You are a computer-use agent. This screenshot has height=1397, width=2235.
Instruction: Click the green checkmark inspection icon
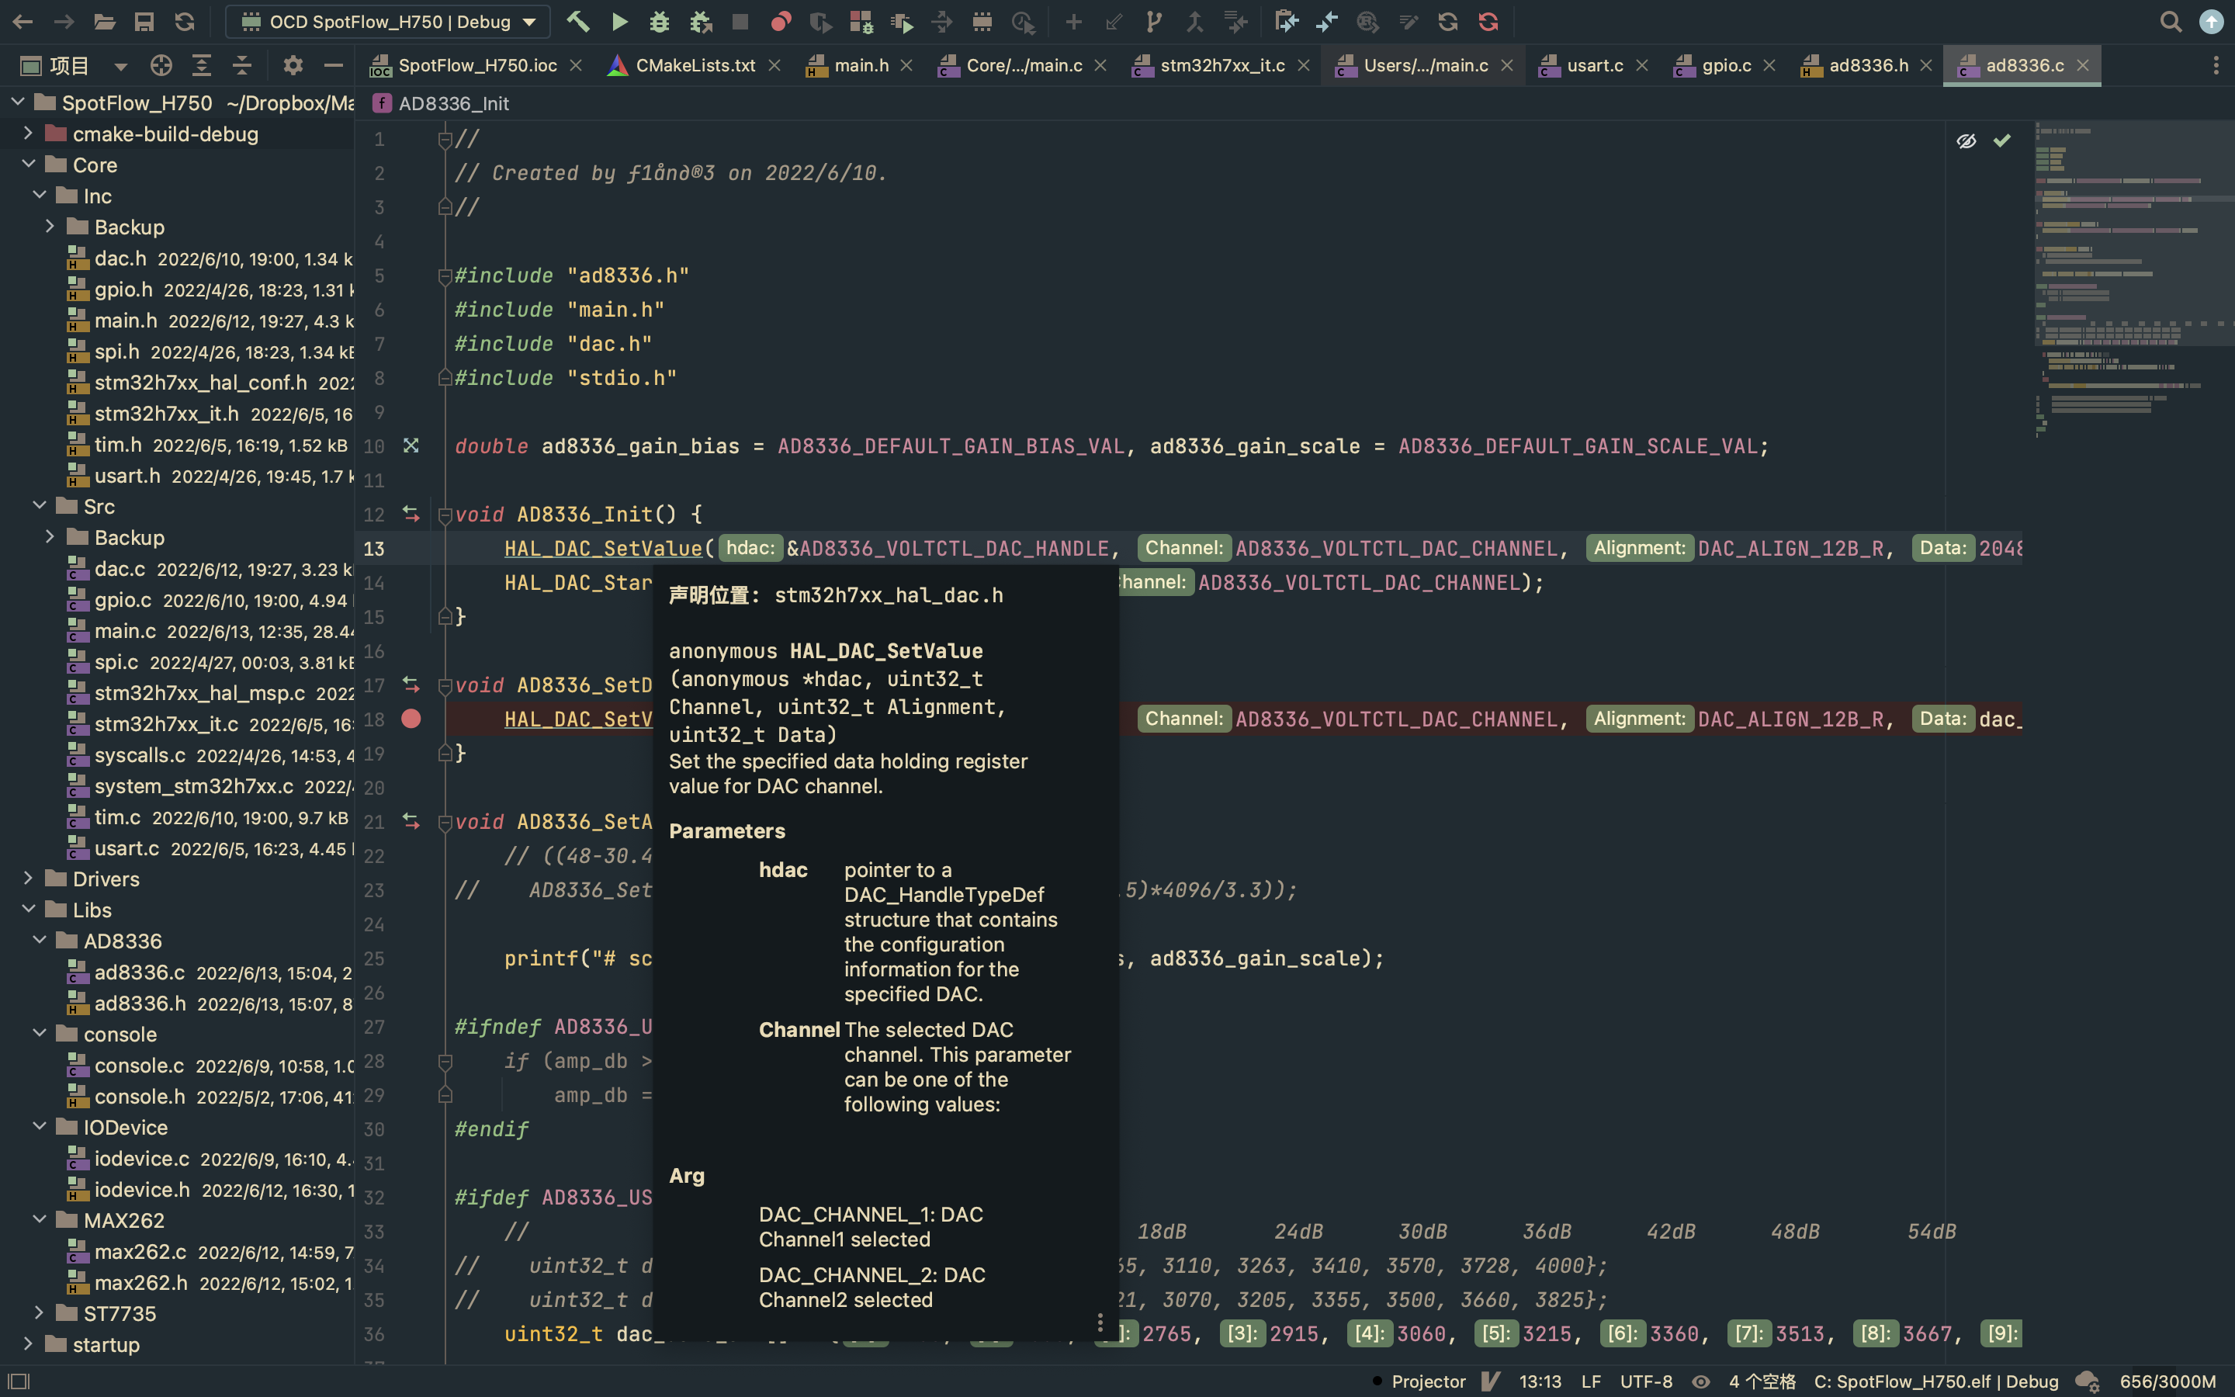(2001, 140)
